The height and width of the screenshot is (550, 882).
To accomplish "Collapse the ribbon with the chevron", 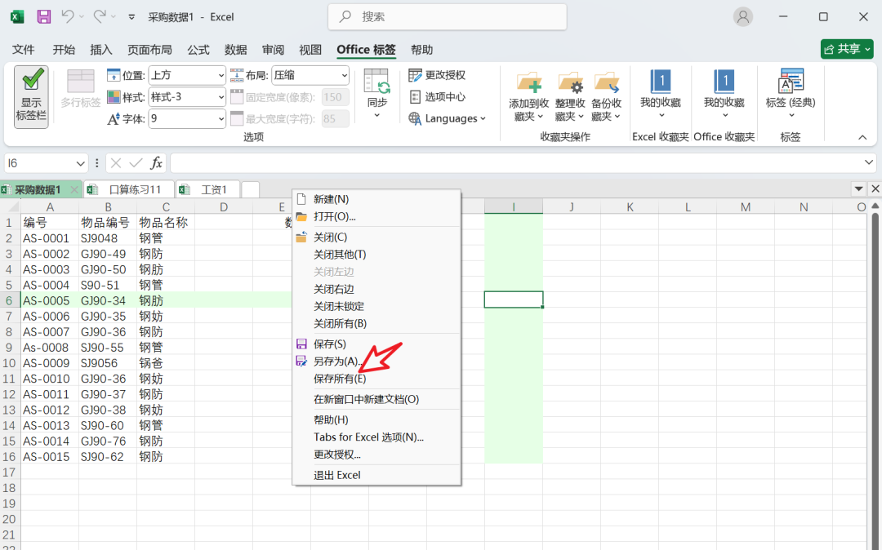I will (862, 138).
